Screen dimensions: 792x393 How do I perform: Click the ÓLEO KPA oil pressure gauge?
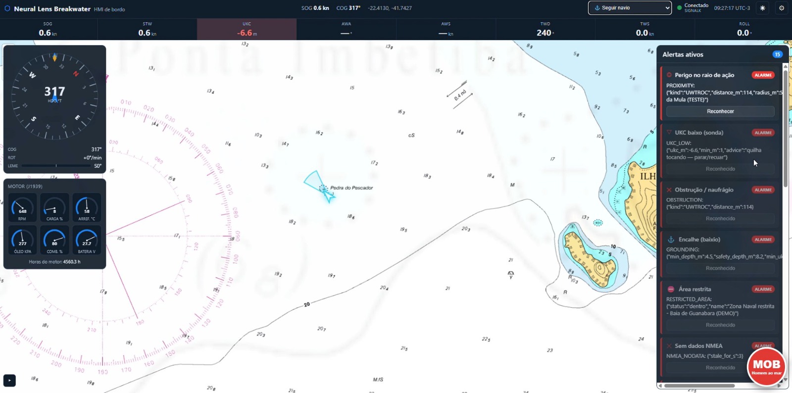[x=22, y=240]
